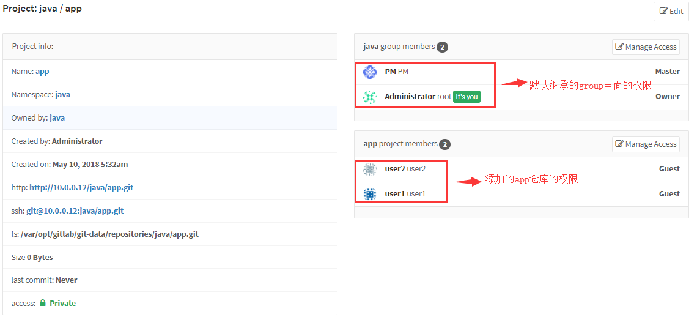
Task: Click the Owner role of Administrator
Action: click(x=668, y=96)
